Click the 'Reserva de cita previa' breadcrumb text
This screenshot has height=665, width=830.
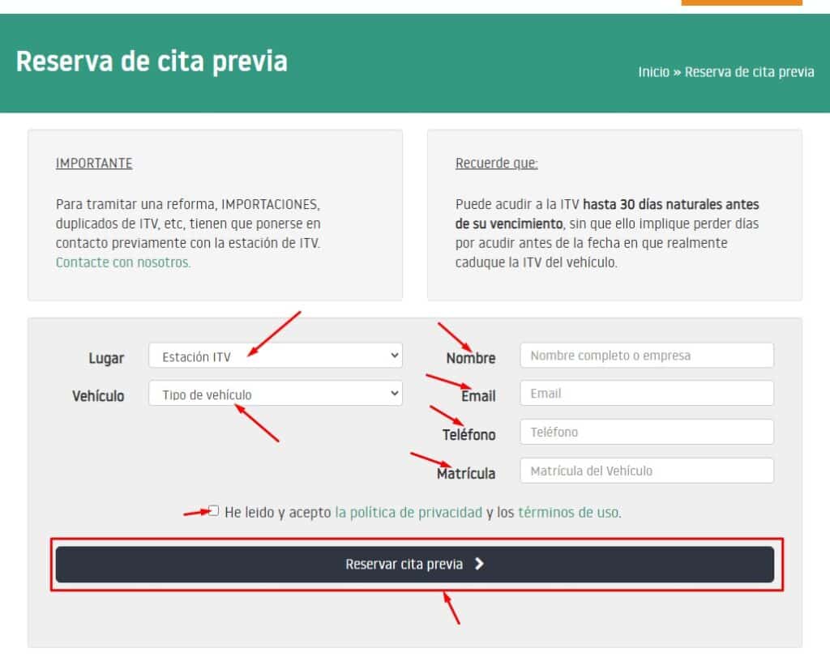pyautogui.click(x=750, y=72)
